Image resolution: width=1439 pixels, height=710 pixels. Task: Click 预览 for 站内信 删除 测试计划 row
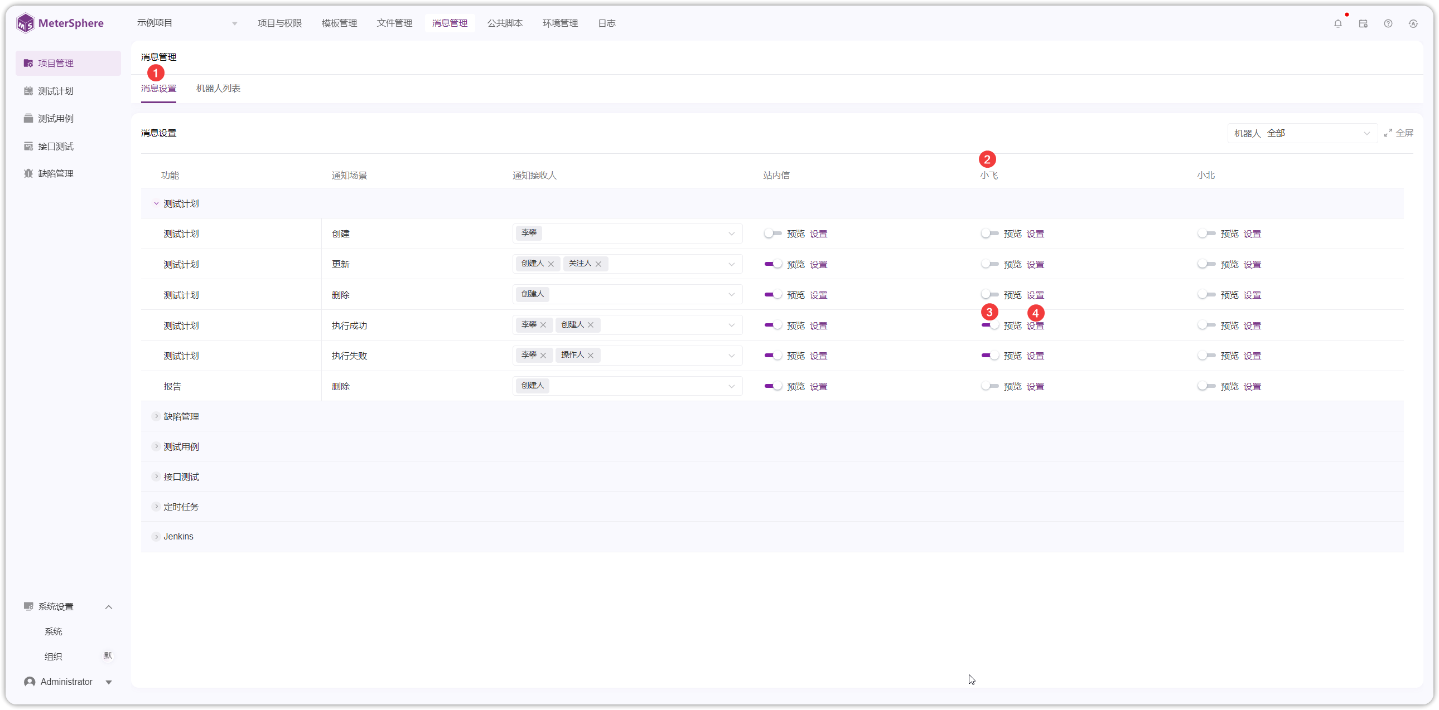(795, 295)
